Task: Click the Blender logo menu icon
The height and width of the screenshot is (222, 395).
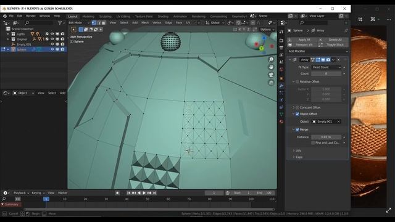Action: [x=5, y=16]
